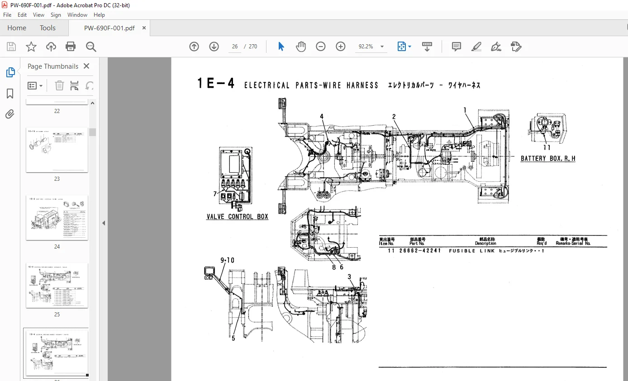This screenshot has width=628, height=381.
Task: Click the thumbnail label 22
Action: (x=57, y=111)
